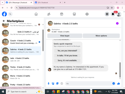The width and height of the screenshot is (125, 94).
Task: Open the Jade 4 beds 2.5 baths conversation
Action: pos(21,59)
